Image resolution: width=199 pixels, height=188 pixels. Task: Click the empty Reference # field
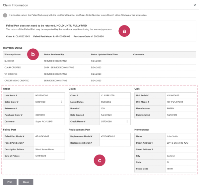[x=49, y=108]
